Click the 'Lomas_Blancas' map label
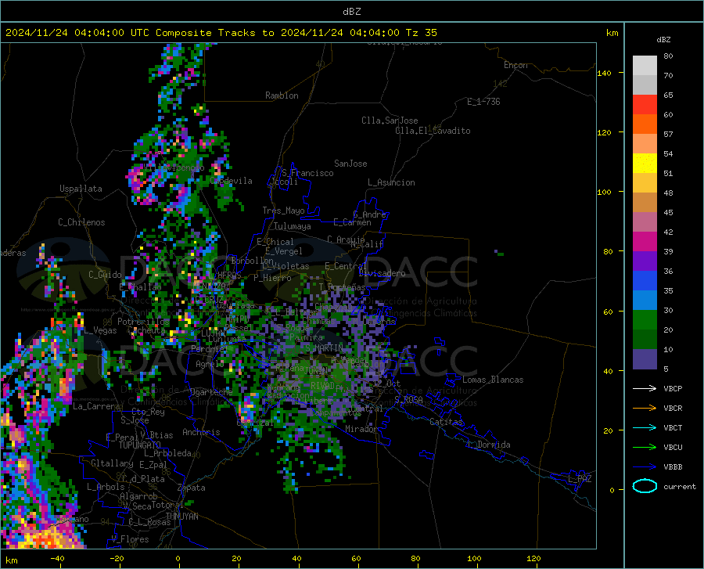Image resolution: width=704 pixels, height=569 pixels. click(493, 380)
